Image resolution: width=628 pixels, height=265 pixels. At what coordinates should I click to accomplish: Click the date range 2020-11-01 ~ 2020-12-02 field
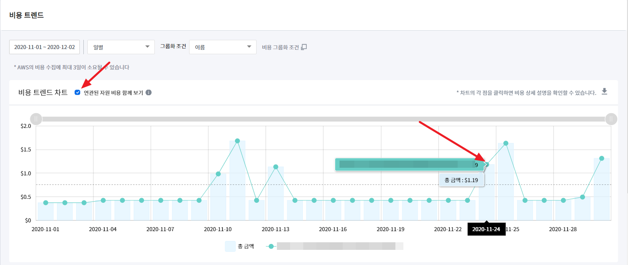tap(45, 47)
